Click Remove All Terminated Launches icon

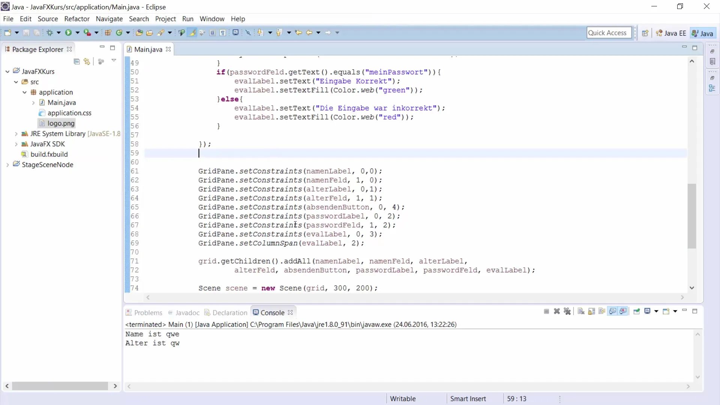click(567, 311)
